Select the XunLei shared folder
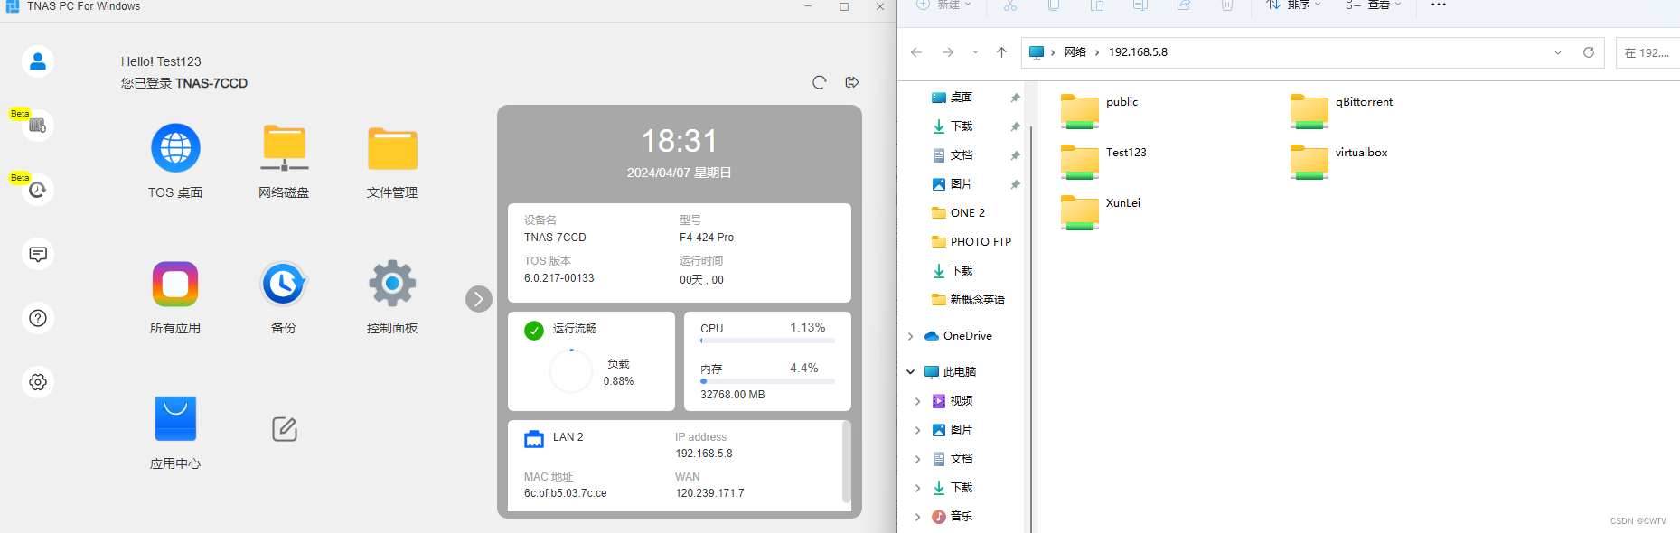The width and height of the screenshot is (1680, 533). pos(1100,212)
